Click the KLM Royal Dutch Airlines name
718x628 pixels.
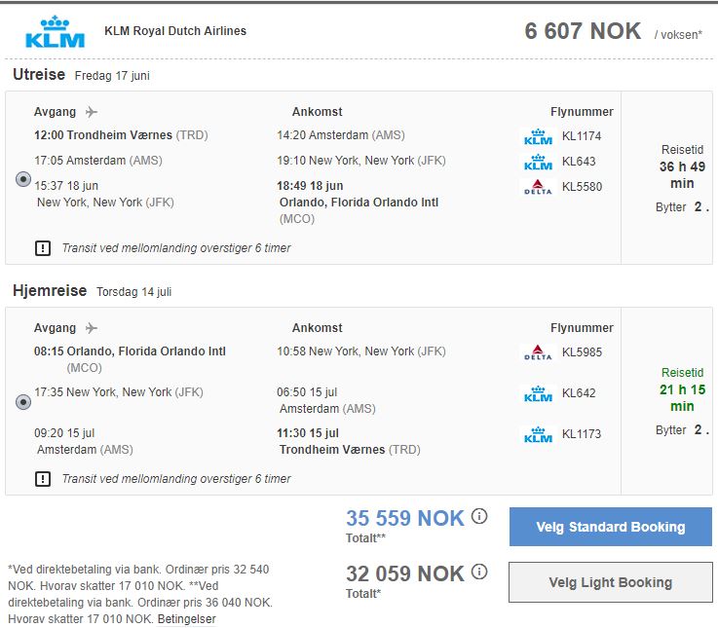click(175, 30)
